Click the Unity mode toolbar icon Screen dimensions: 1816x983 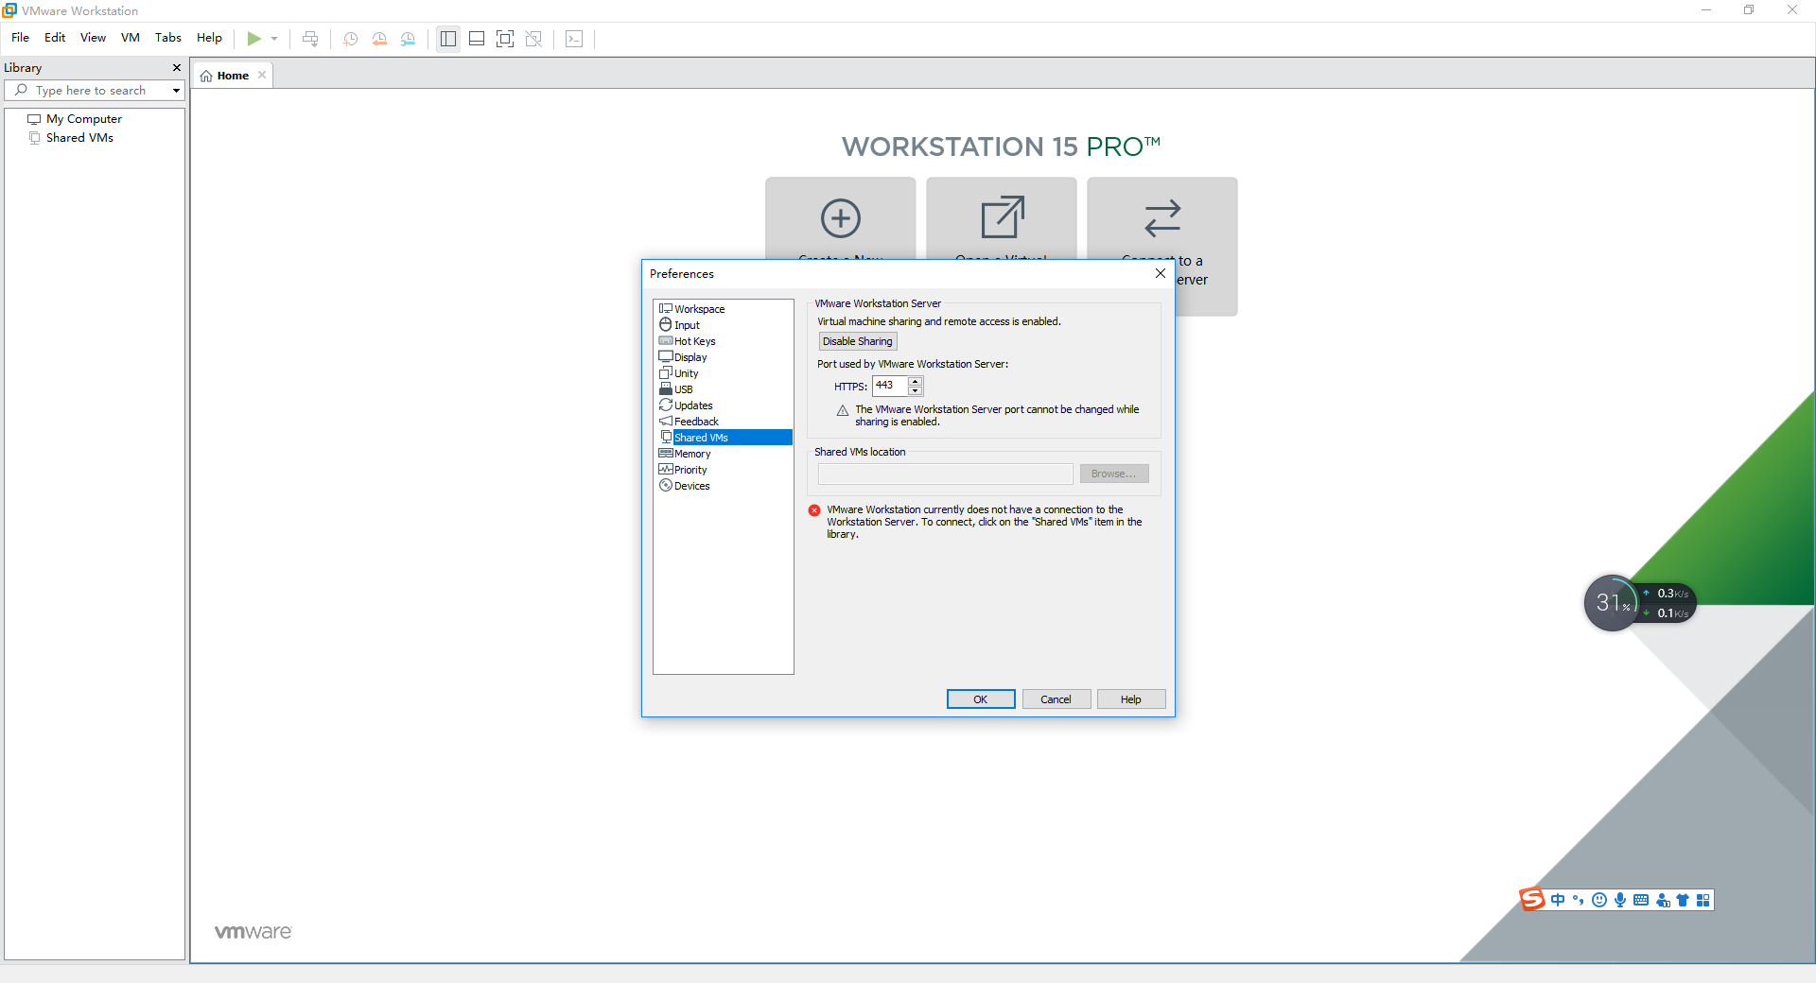point(533,39)
